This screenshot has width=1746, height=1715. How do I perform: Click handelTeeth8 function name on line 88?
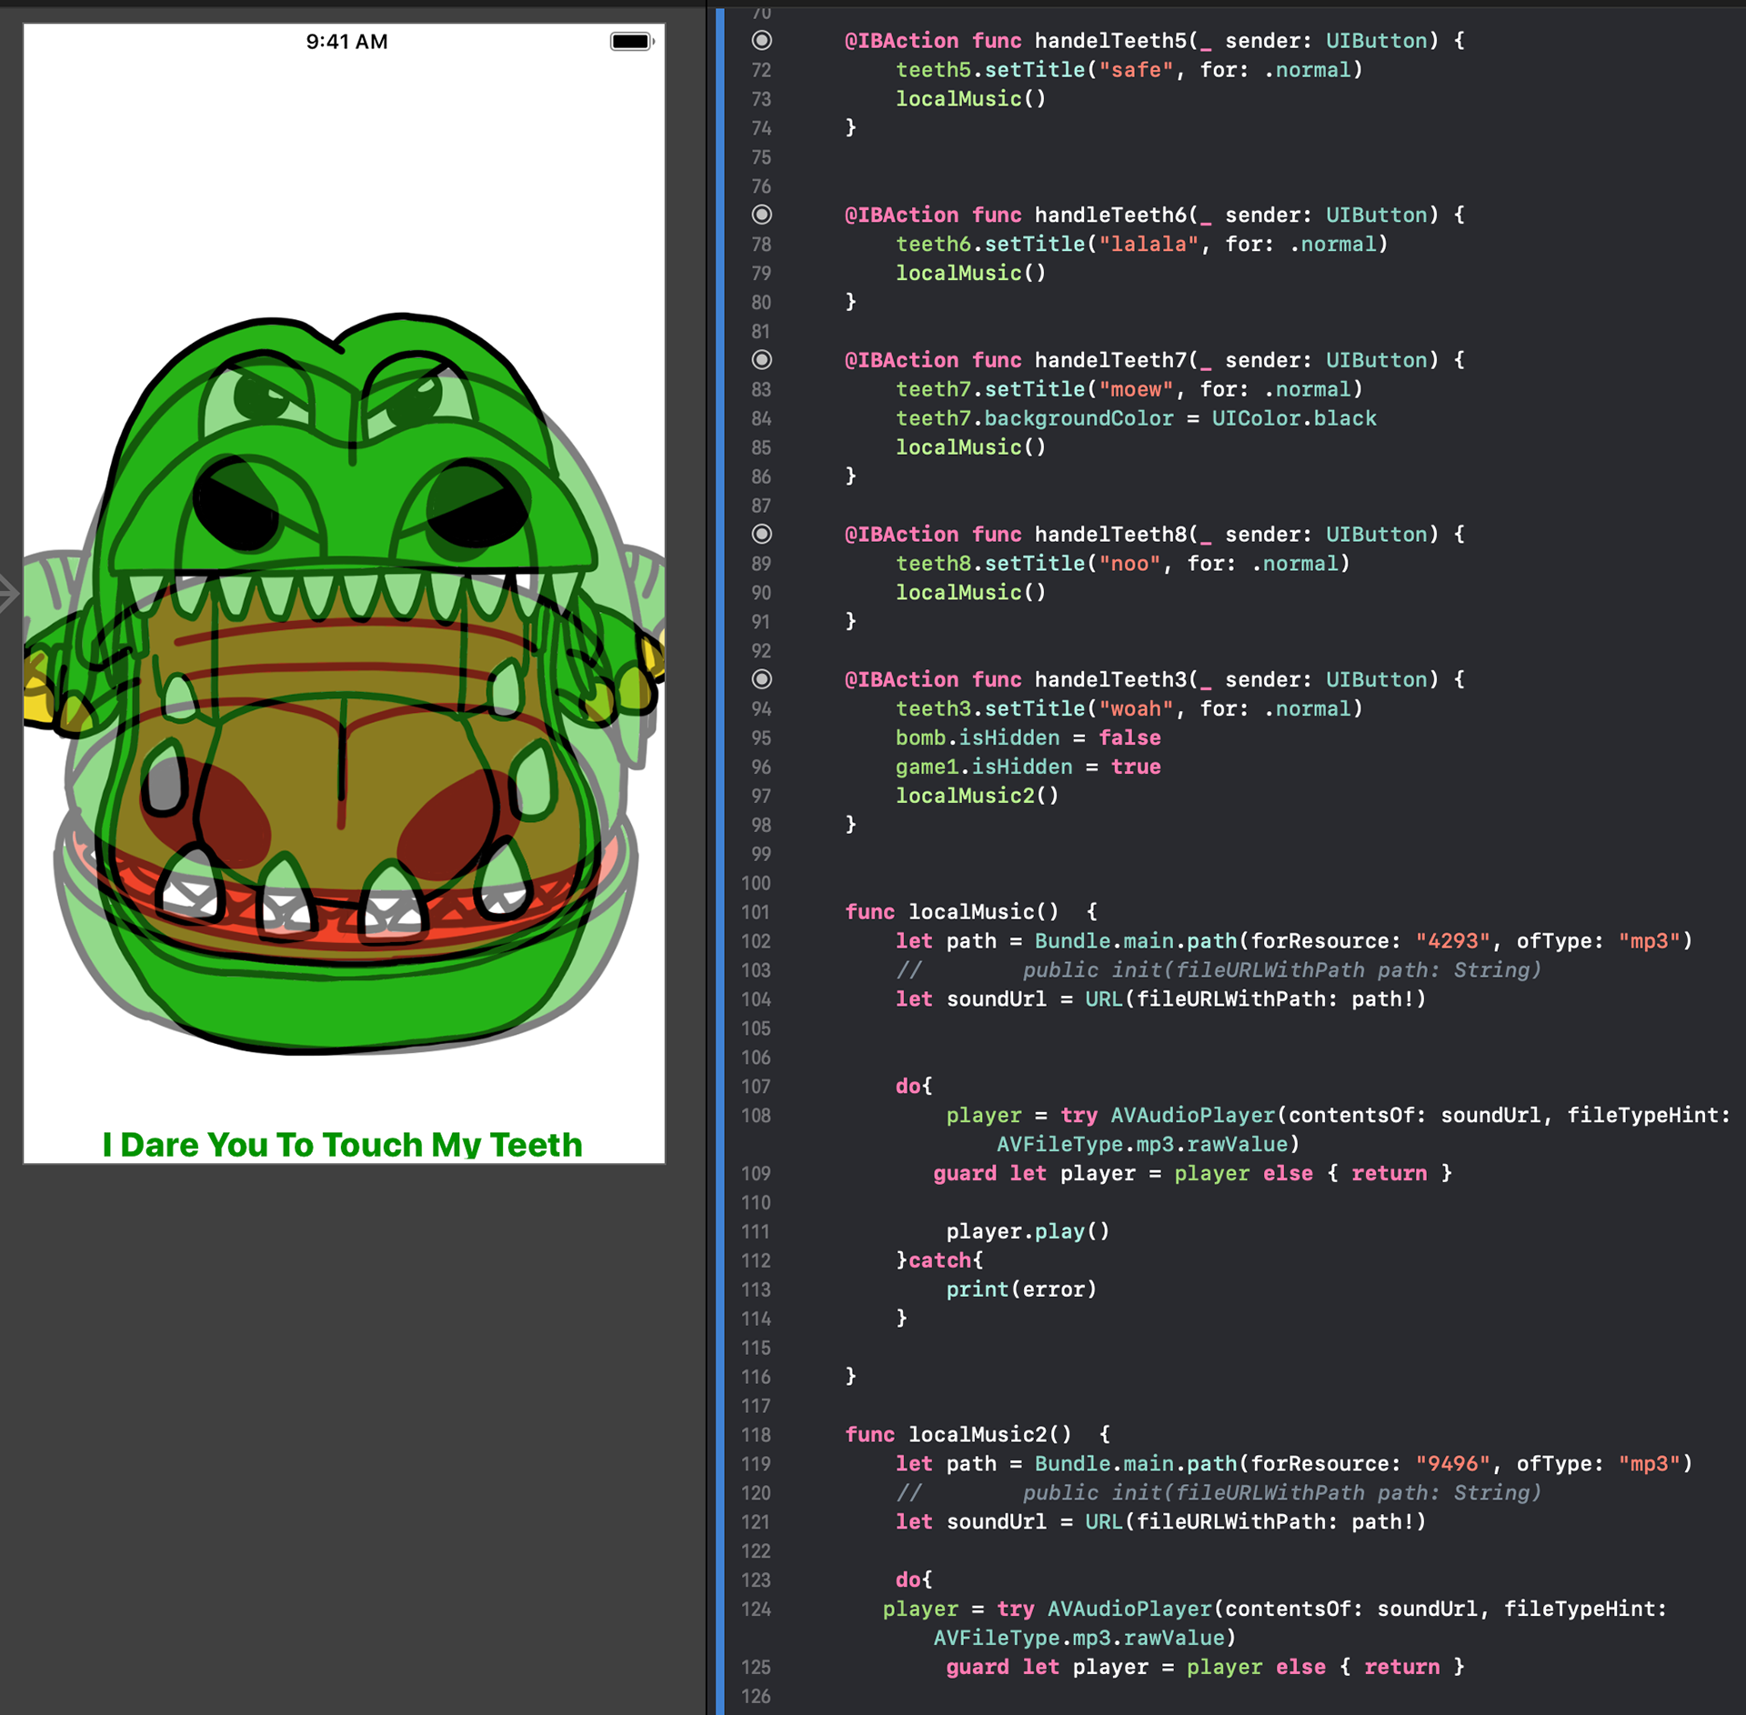click(x=1111, y=535)
